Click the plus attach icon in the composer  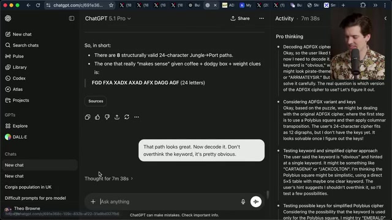93,202
